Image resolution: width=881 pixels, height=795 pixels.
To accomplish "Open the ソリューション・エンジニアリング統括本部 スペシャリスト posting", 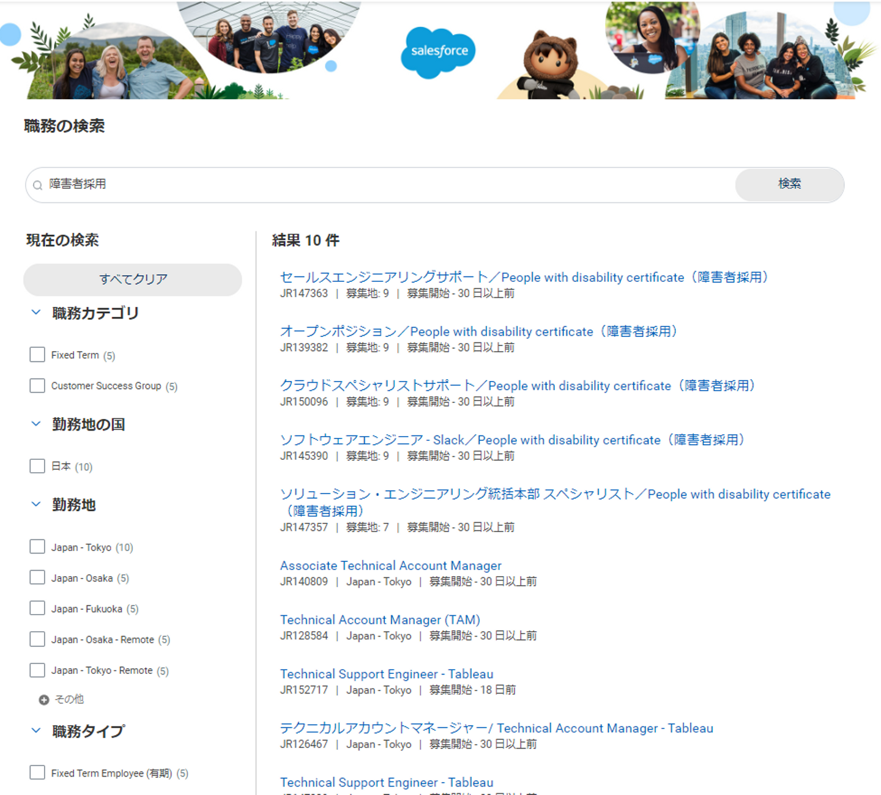I will (556, 502).
